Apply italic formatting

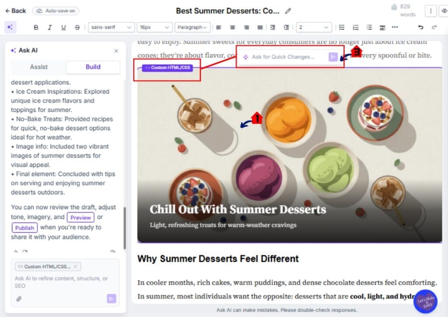pyautogui.click(x=49, y=27)
